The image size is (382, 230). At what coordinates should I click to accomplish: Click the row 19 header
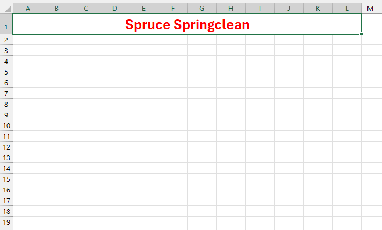[6, 222]
